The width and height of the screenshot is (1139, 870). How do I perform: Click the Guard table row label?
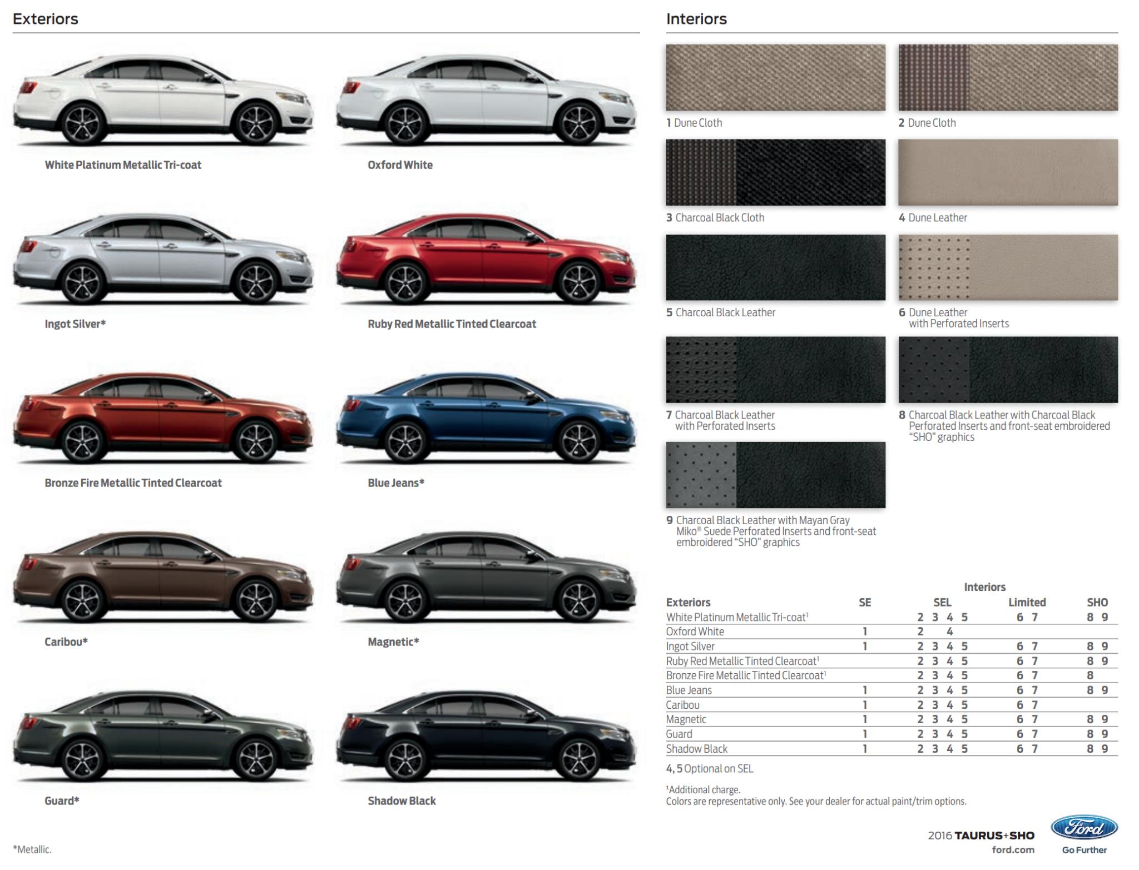click(x=679, y=734)
